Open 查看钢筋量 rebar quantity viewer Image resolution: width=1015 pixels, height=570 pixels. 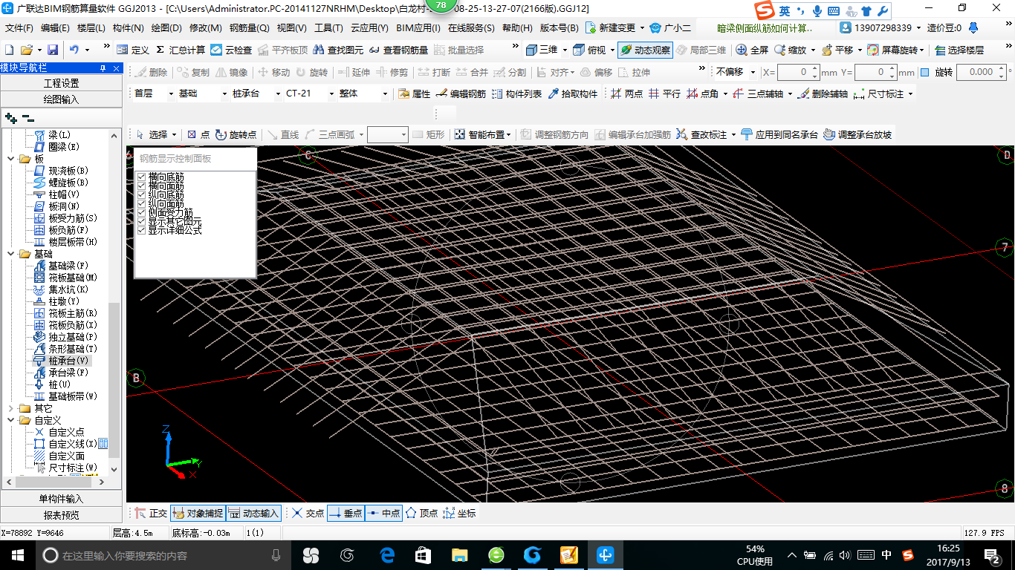[398, 50]
